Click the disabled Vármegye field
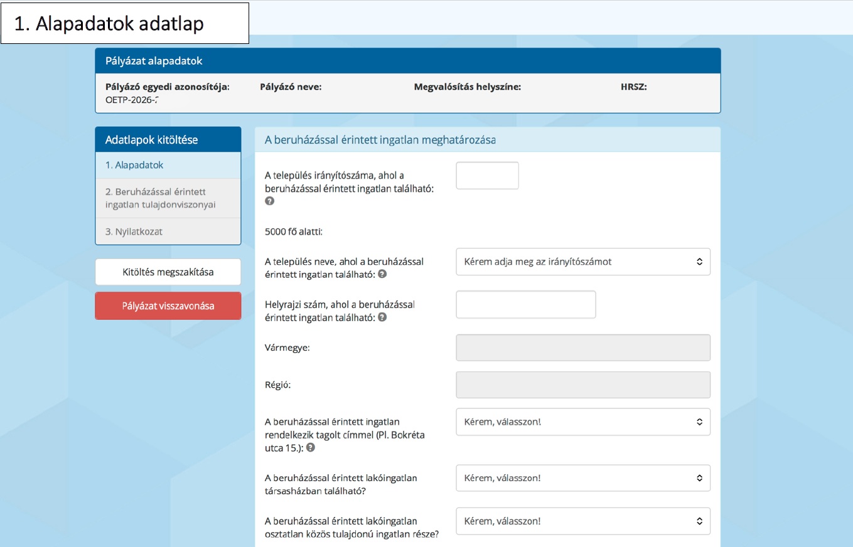 click(x=582, y=348)
